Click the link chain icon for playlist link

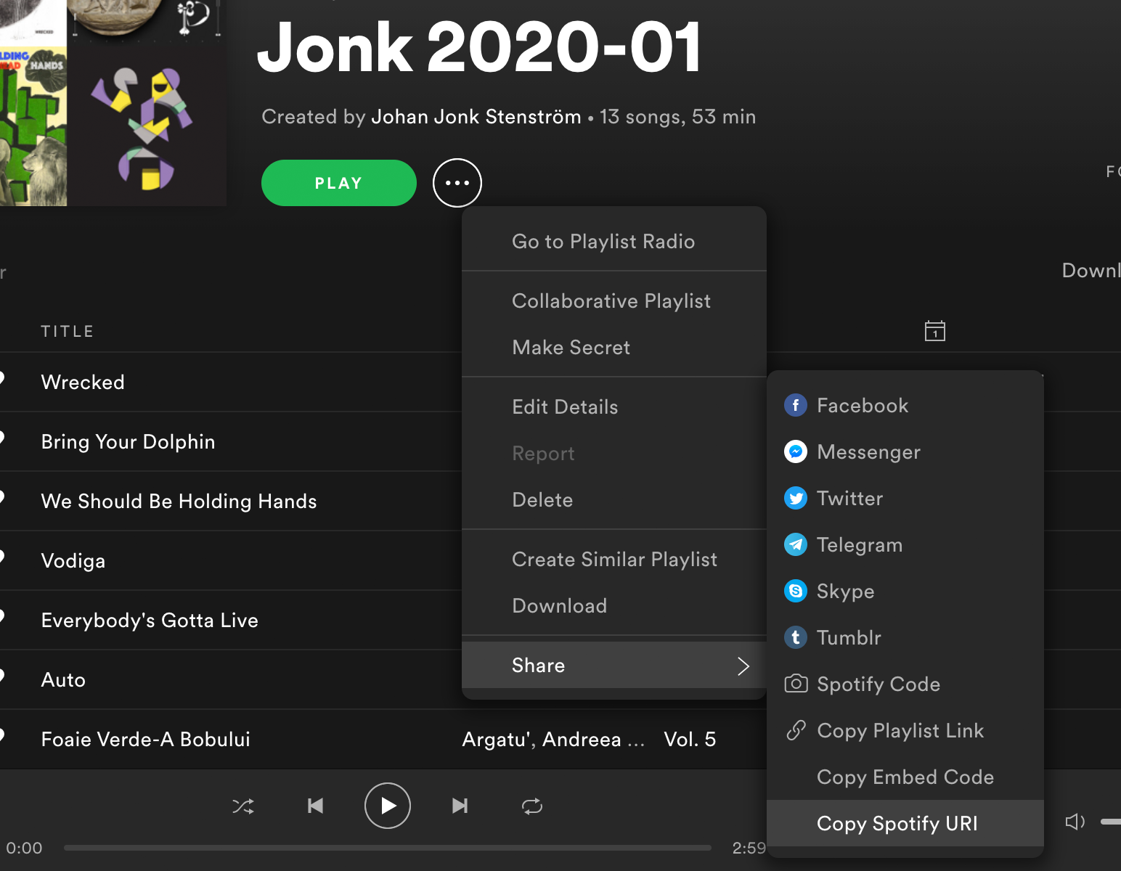click(796, 730)
